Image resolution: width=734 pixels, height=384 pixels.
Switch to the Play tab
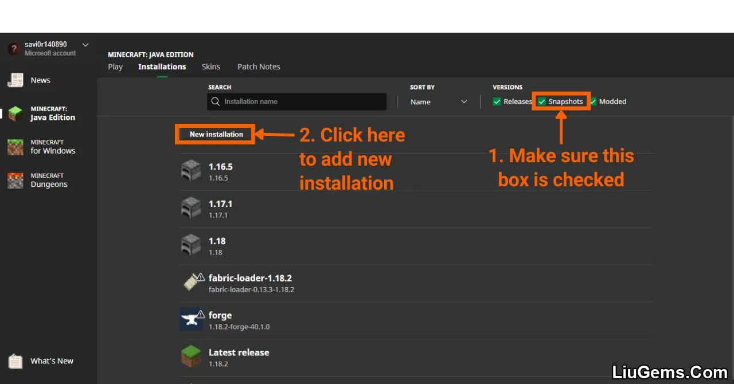115,66
